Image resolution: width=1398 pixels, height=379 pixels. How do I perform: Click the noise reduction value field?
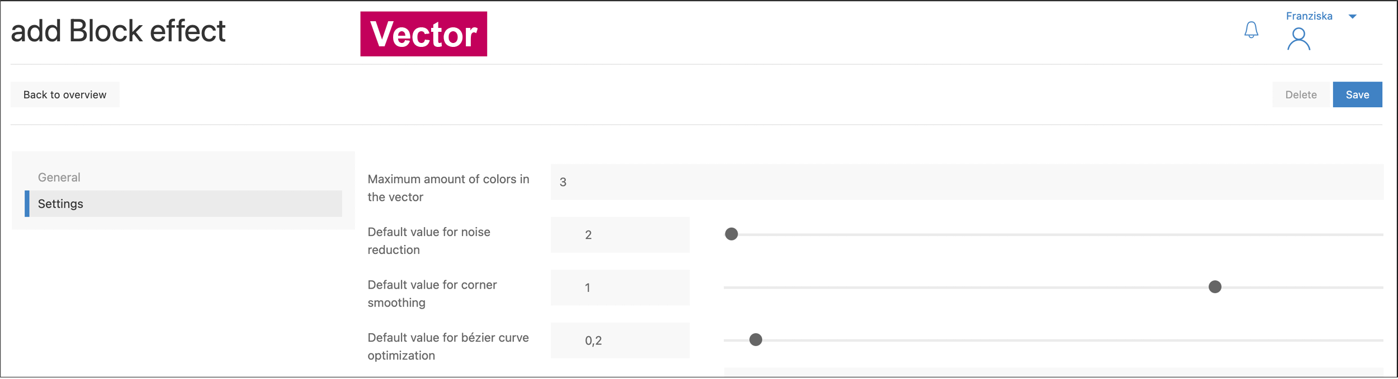(620, 235)
